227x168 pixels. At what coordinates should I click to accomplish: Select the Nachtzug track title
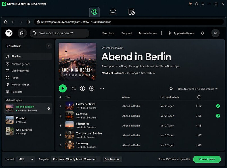click(x=82, y=114)
